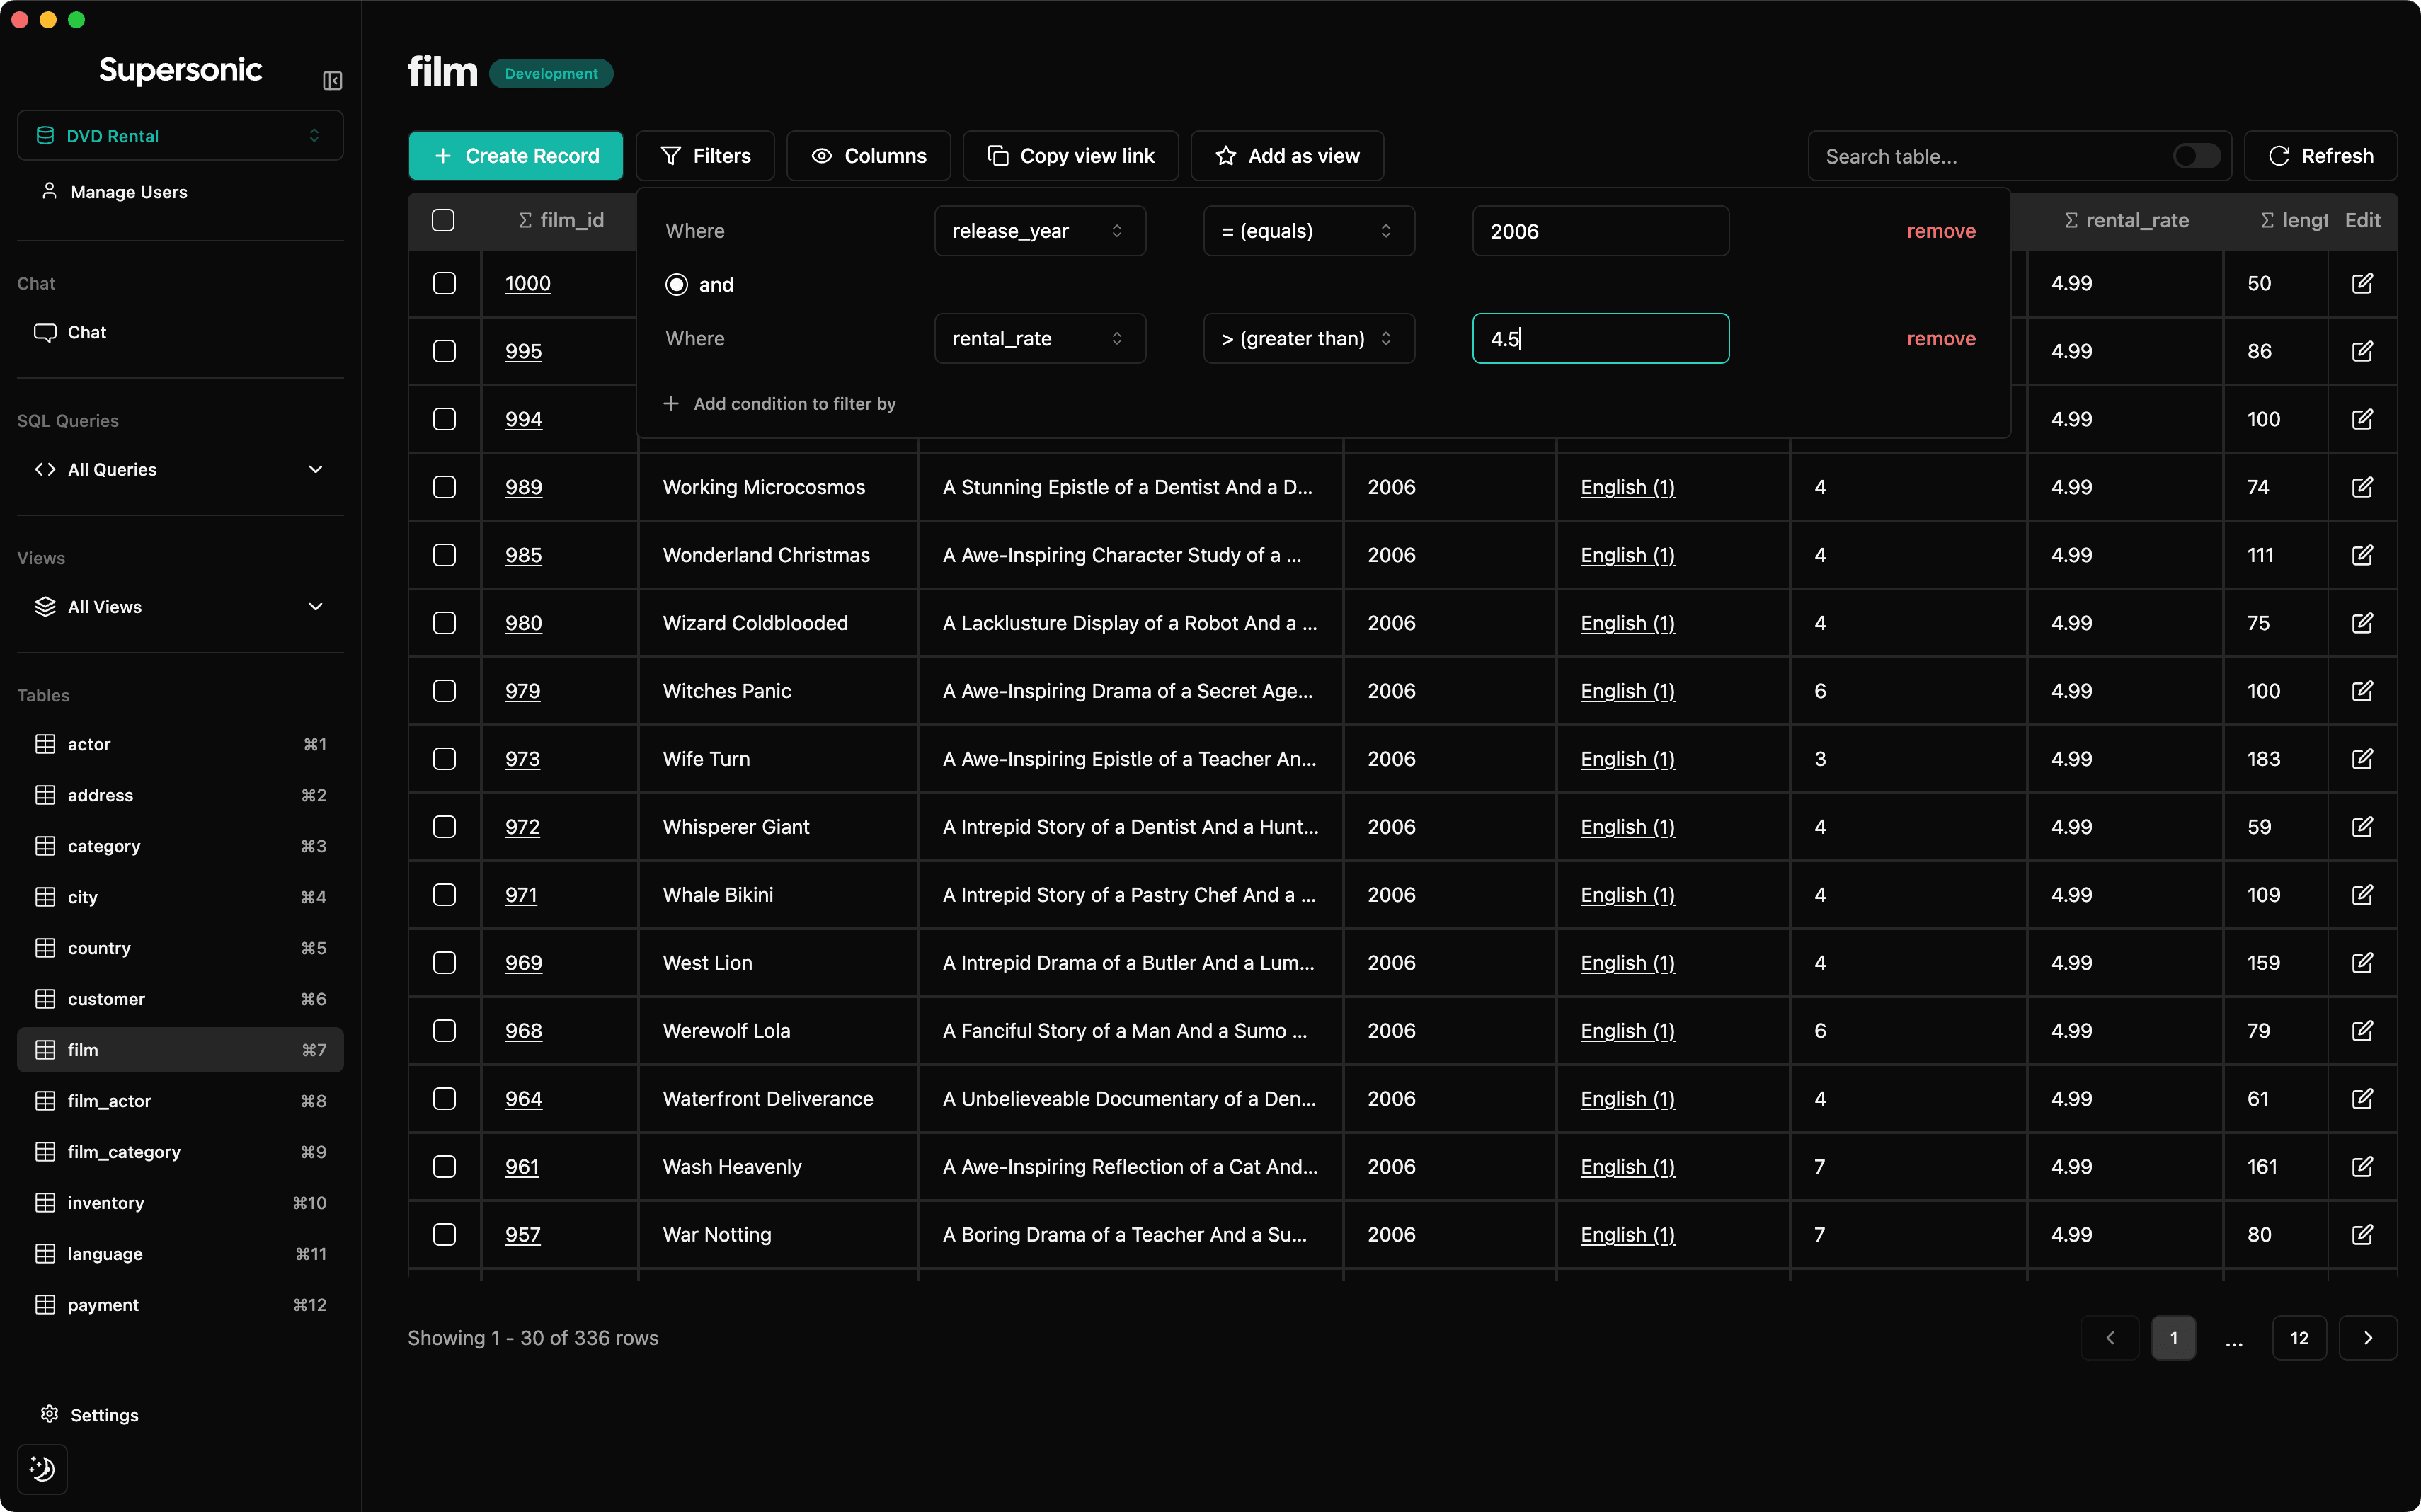The height and width of the screenshot is (1512, 2421).
Task: Open film id 989 link
Action: [x=523, y=487]
